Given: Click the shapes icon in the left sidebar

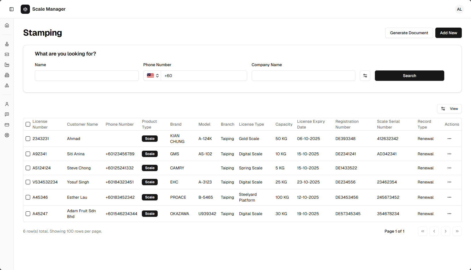Looking at the screenshot, I should [x=7, y=85].
